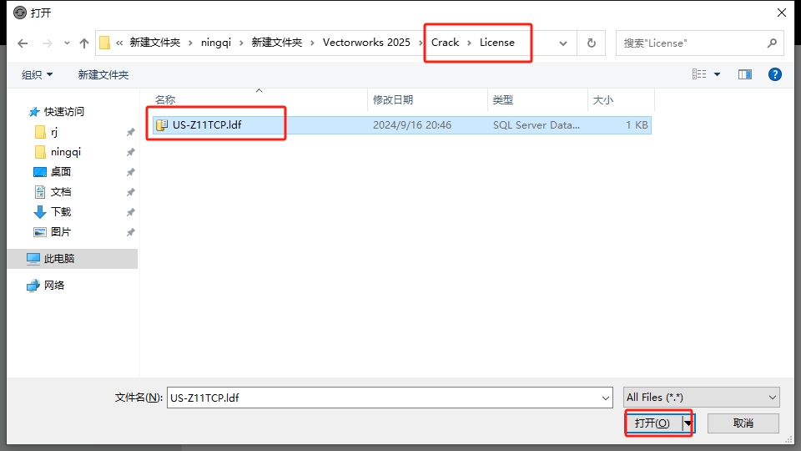Screen dimensions: 801x451
Task: Navigate to Crack breadcrumb folder
Action: coord(445,43)
